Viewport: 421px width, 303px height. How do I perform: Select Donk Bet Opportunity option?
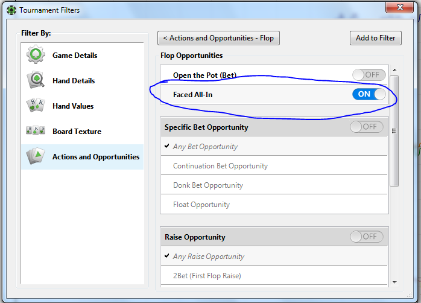(x=207, y=185)
